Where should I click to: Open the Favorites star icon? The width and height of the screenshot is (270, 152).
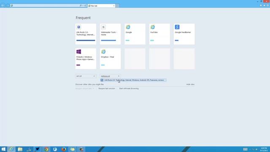264,5
